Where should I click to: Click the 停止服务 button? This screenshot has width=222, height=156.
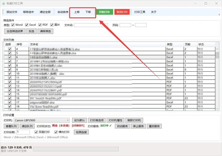(x=138, y=126)
